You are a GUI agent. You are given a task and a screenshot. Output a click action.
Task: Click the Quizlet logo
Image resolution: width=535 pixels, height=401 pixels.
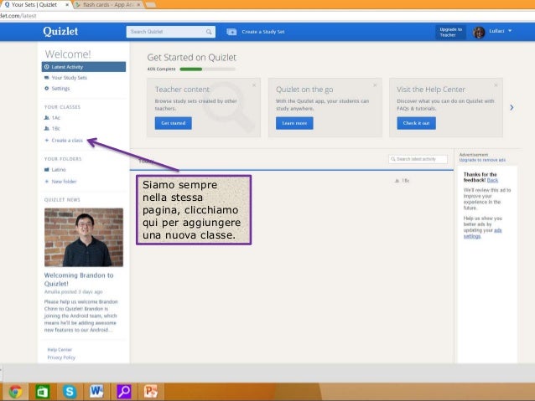click(x=60, y=31)
